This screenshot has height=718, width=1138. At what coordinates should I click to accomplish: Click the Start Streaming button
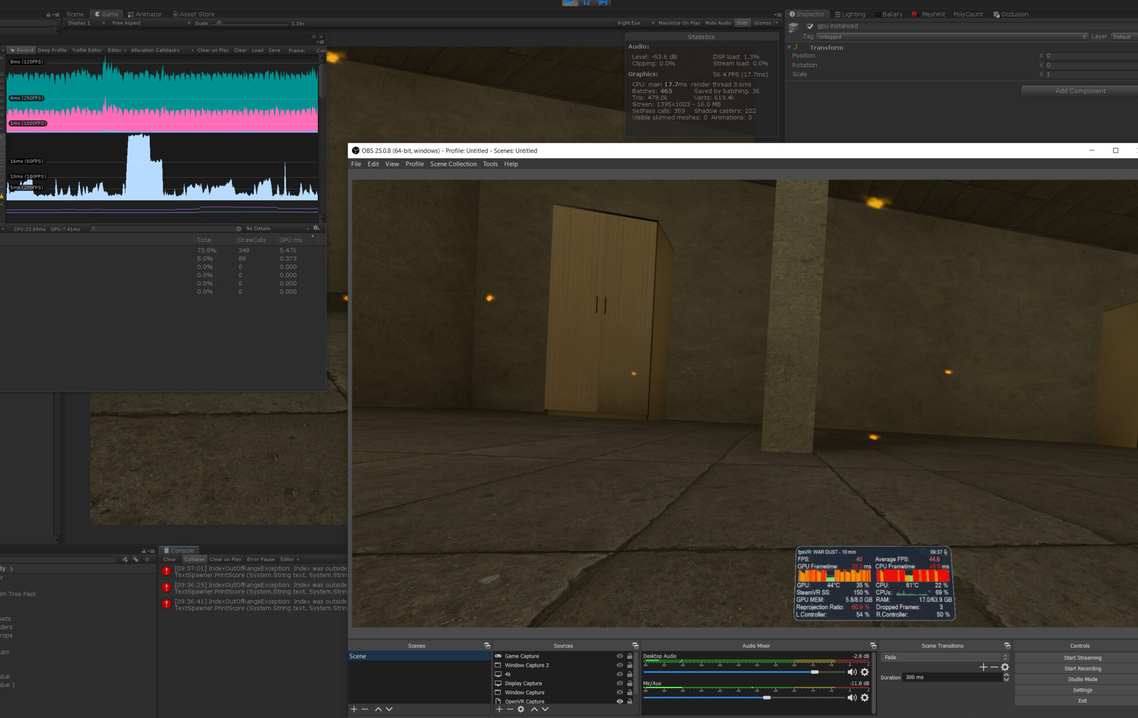click(1082, 658)
